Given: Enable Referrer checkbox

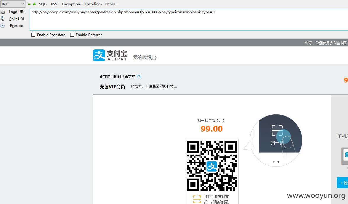Looking at the screenshot, I should (72, 35).
